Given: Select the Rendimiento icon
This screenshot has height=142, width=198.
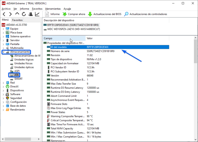Looking at the screenshot, I should tap(7, 110).
